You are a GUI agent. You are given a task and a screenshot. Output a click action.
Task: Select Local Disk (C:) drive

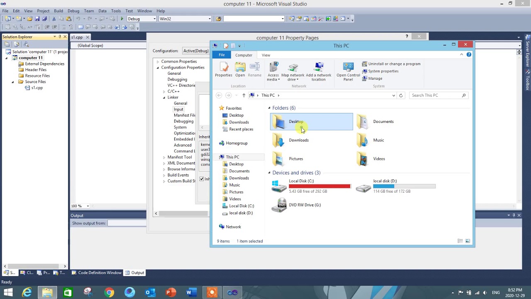click(312, 186)
